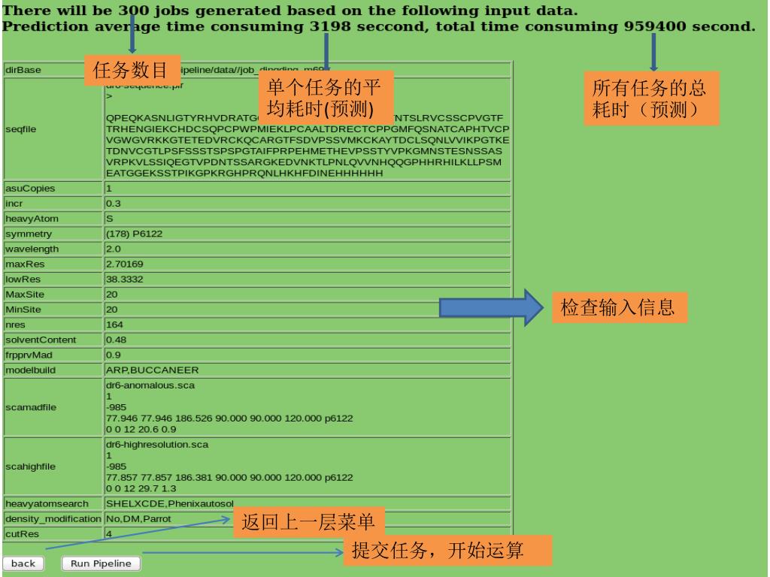This screenshot has height=577, width=770.
Task: Click the dr6-anomalous.sca file name
Action: (x=150, y=385)
